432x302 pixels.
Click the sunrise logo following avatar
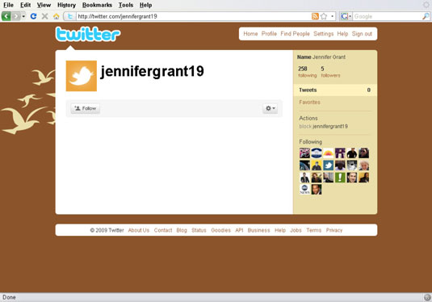[x=328, y=153]
